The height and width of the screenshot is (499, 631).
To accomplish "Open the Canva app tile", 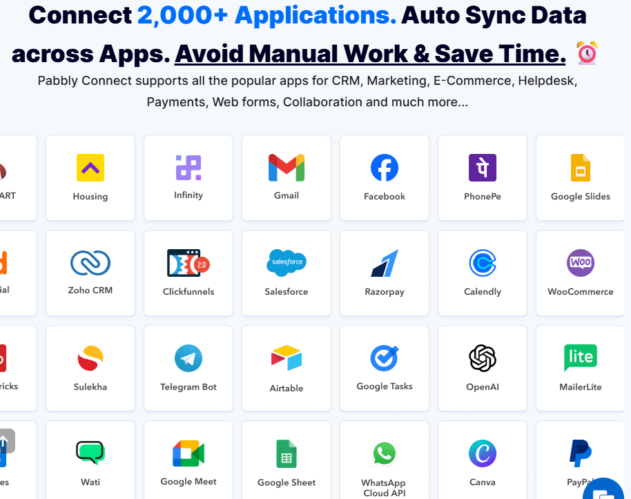I will point(483,453).
